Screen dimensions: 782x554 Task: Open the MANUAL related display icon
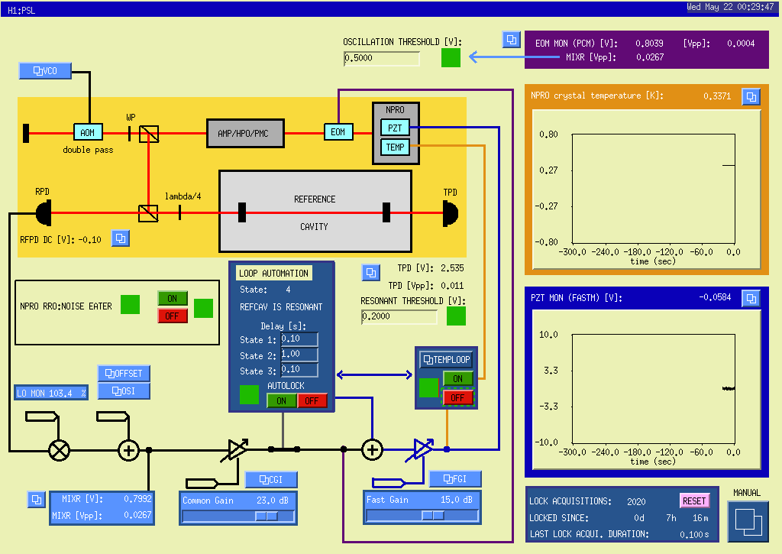[748, 522]
